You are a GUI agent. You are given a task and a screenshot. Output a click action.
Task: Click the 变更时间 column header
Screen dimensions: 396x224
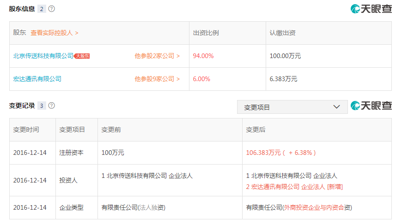pos(26,130)
